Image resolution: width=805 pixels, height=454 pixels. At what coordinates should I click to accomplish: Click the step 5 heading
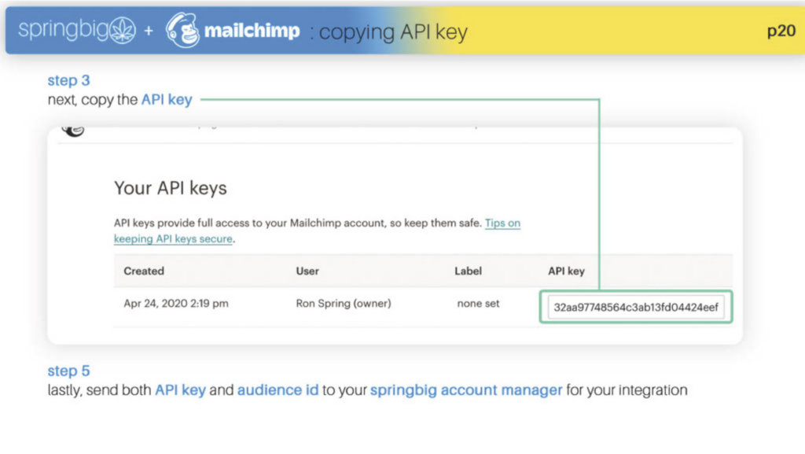pyautogui.click(x=69, y=371)
